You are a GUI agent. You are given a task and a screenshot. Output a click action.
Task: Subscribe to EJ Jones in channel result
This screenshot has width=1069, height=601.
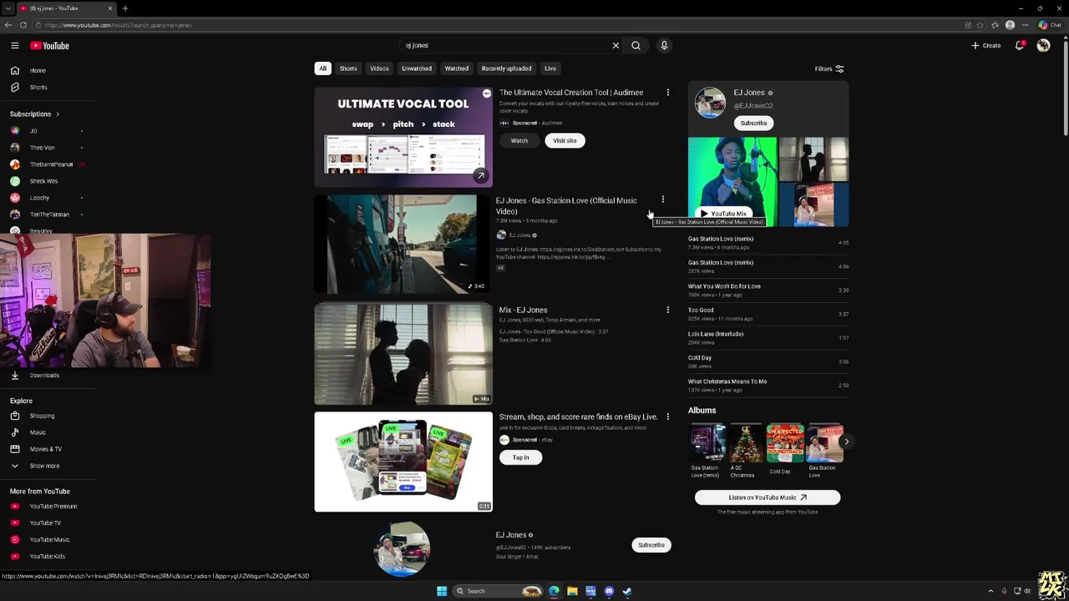pos(651,545)
